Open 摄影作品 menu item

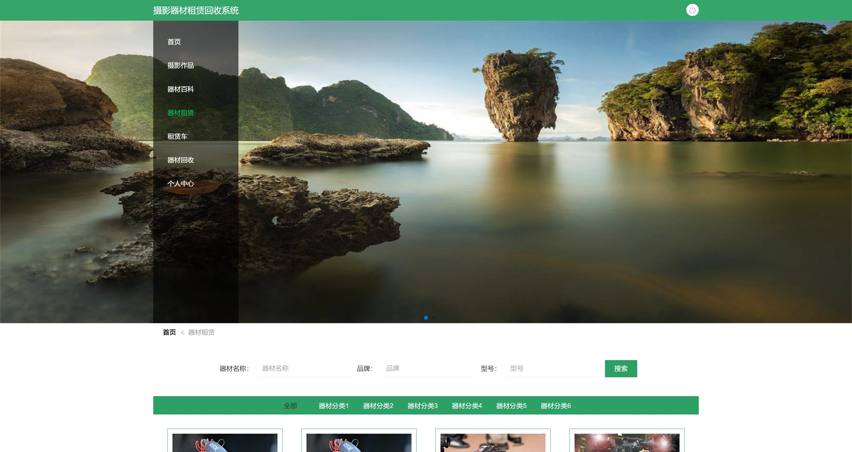(x=180, y=65)
